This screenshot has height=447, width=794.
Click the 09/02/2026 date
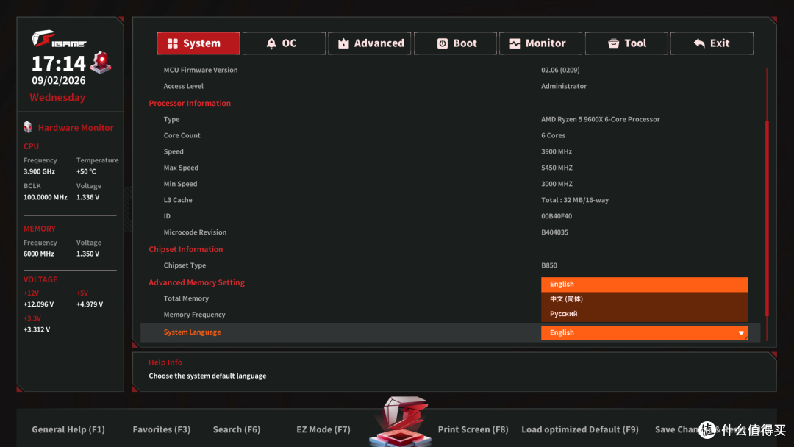click(58, 80)
